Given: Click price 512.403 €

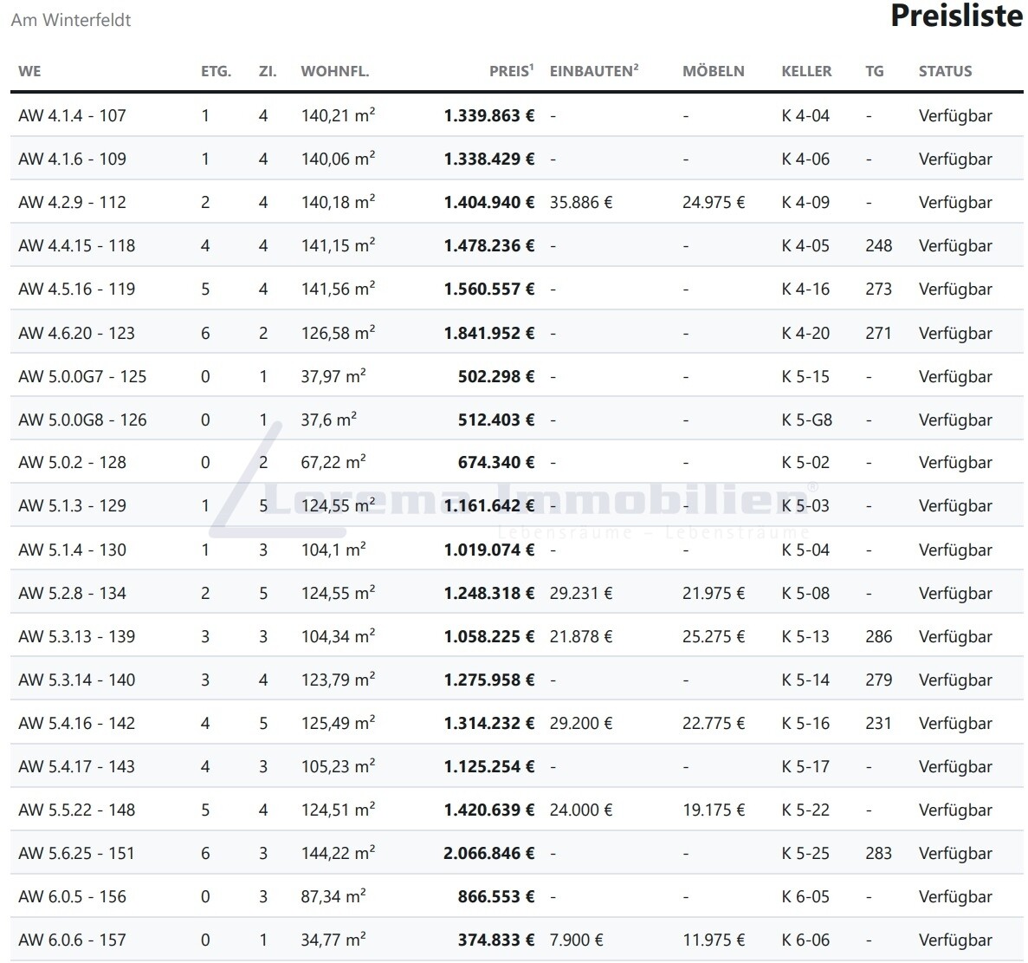Looking at the screenshot, I should (496, 420).
